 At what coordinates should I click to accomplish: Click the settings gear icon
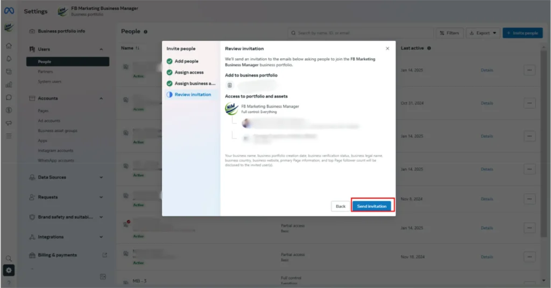[9, 270]
